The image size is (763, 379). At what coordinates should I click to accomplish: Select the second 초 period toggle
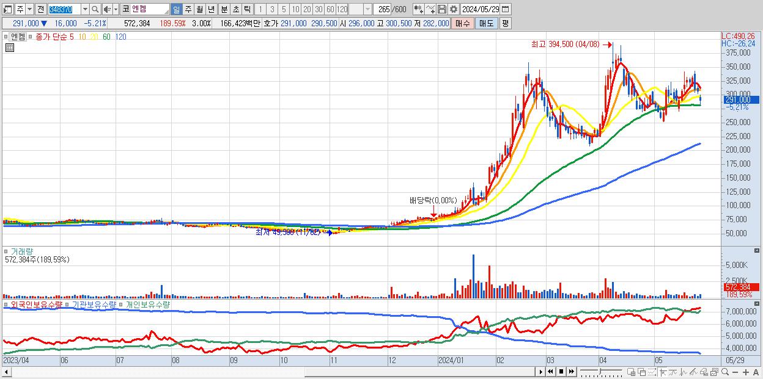coord(235,9)
